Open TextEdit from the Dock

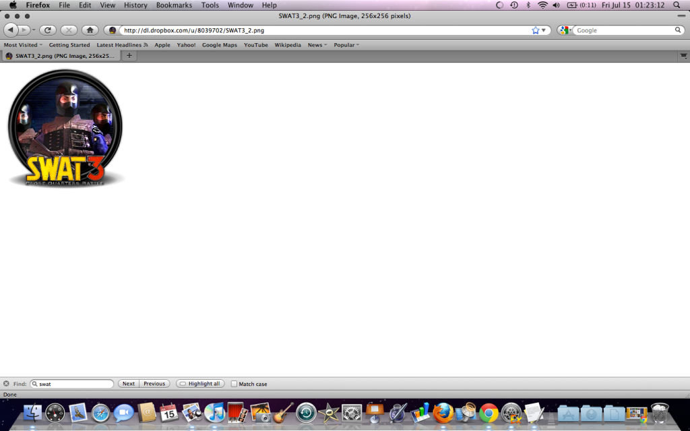534,413
